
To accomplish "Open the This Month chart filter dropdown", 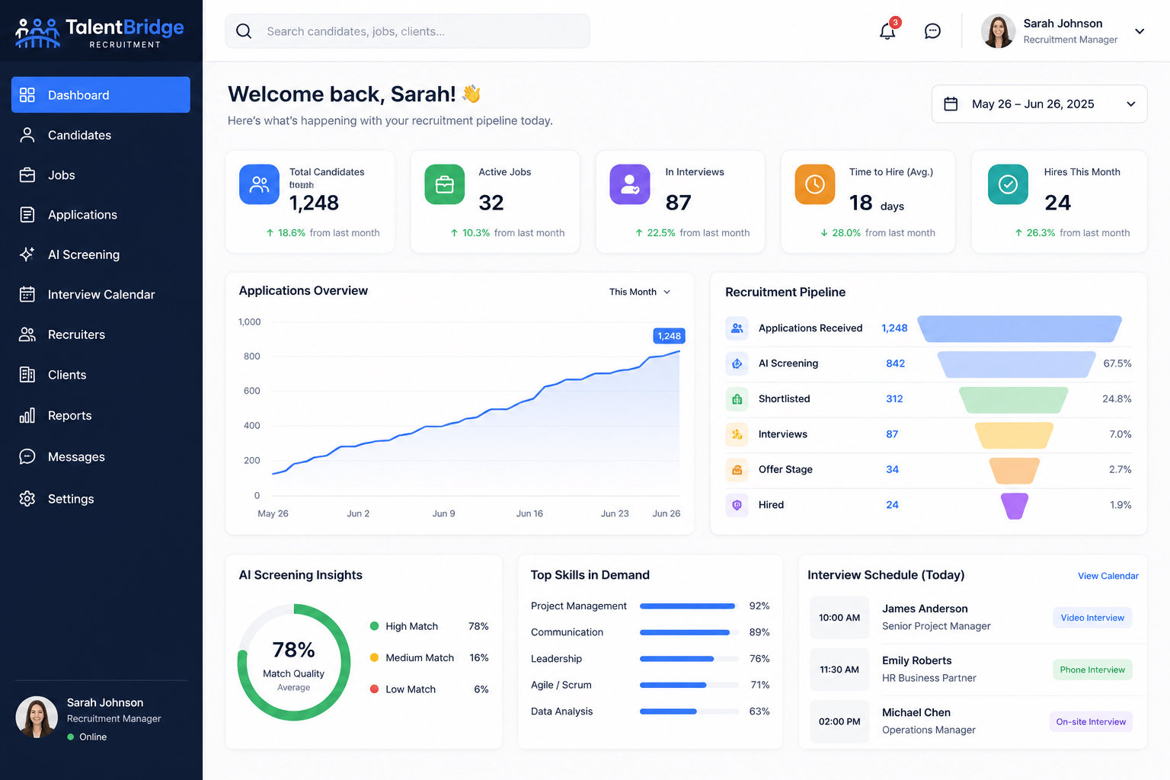I will [x=640, y=292].
